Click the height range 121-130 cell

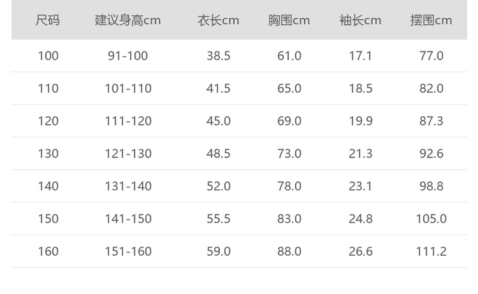coord(128,153)
